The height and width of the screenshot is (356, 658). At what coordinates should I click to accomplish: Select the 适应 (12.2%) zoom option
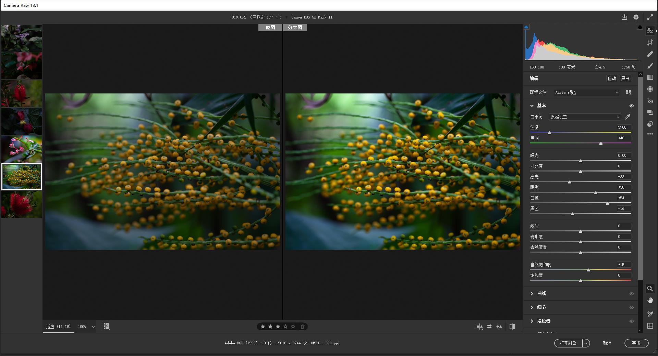[58, 327]
